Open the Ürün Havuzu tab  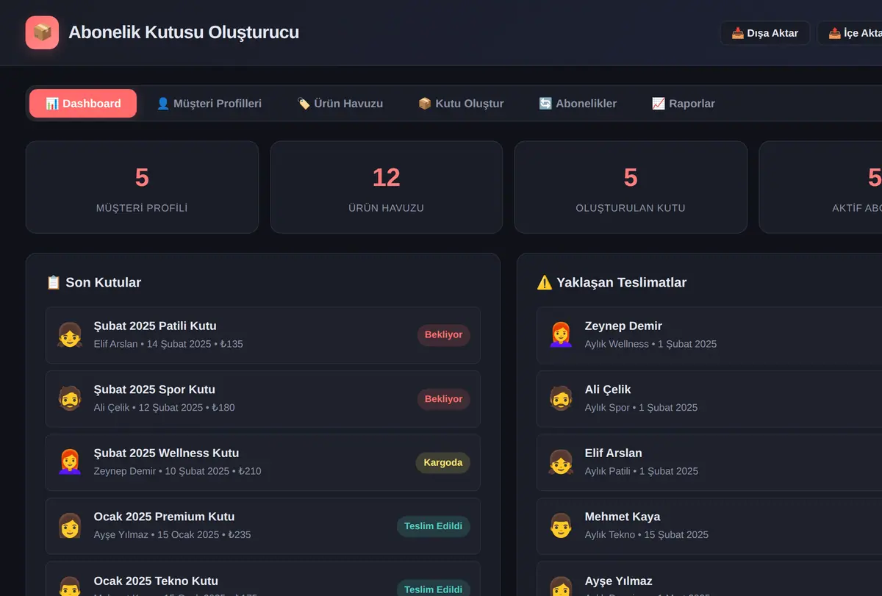click(340, 104)
